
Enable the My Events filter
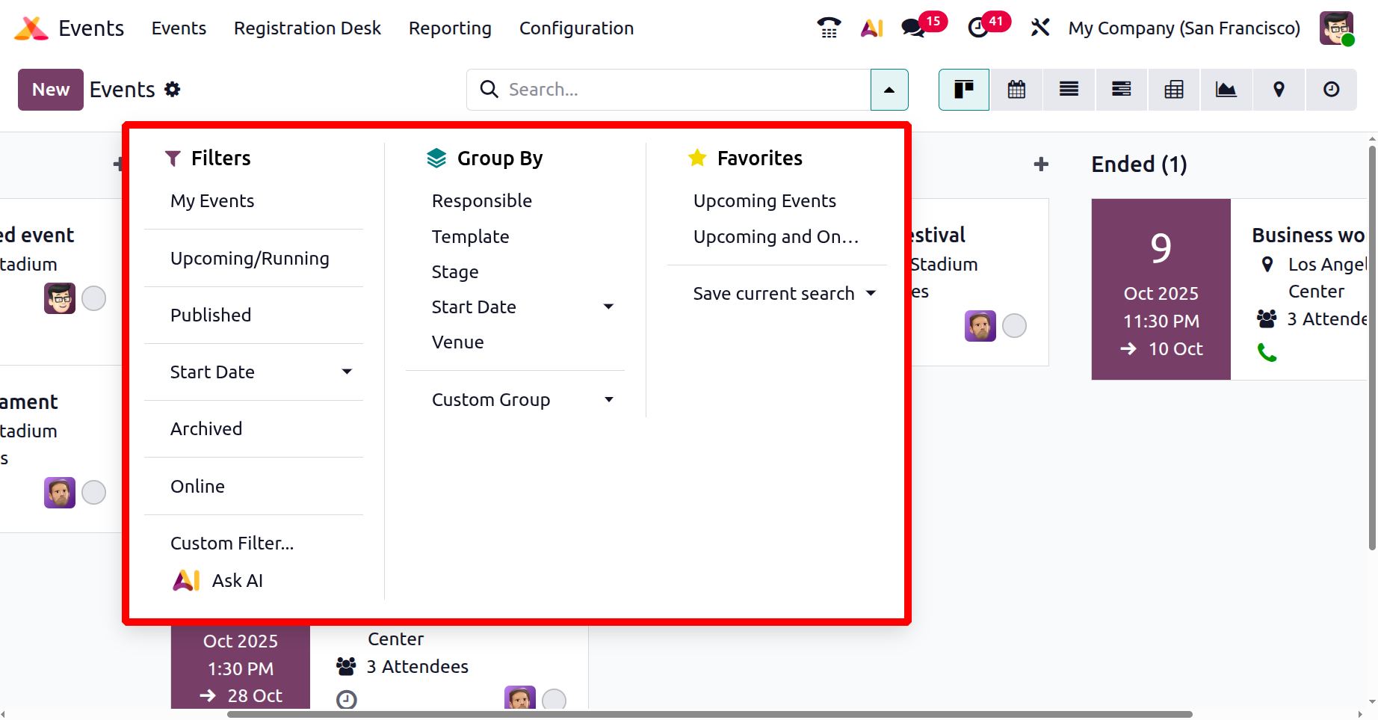tap(212, 201)
